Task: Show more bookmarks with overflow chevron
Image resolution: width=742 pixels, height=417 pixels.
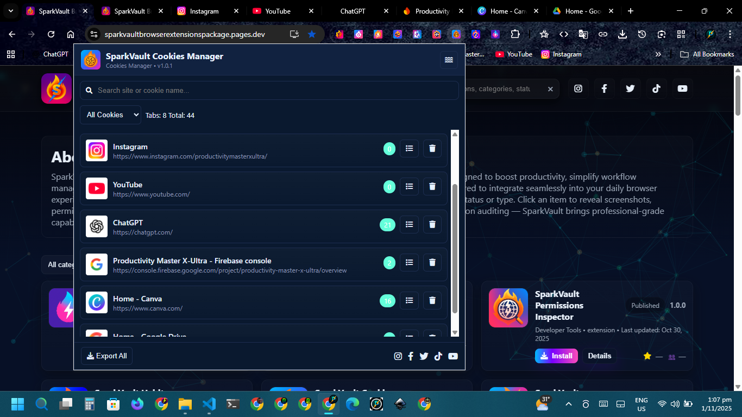Action: [x=658, y=54]
